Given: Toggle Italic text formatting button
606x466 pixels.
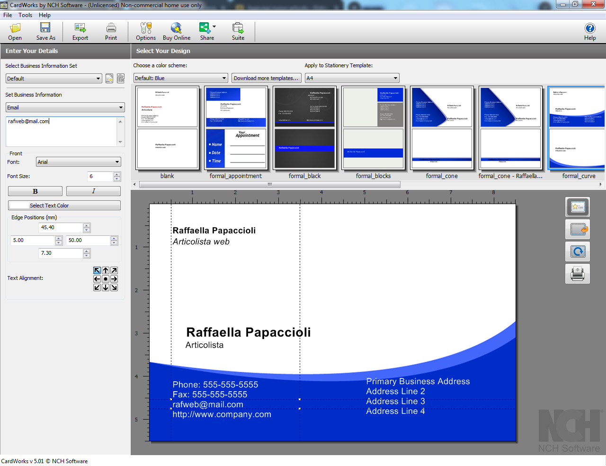Looking at the screenshot, I should click(x=93, y=191).
